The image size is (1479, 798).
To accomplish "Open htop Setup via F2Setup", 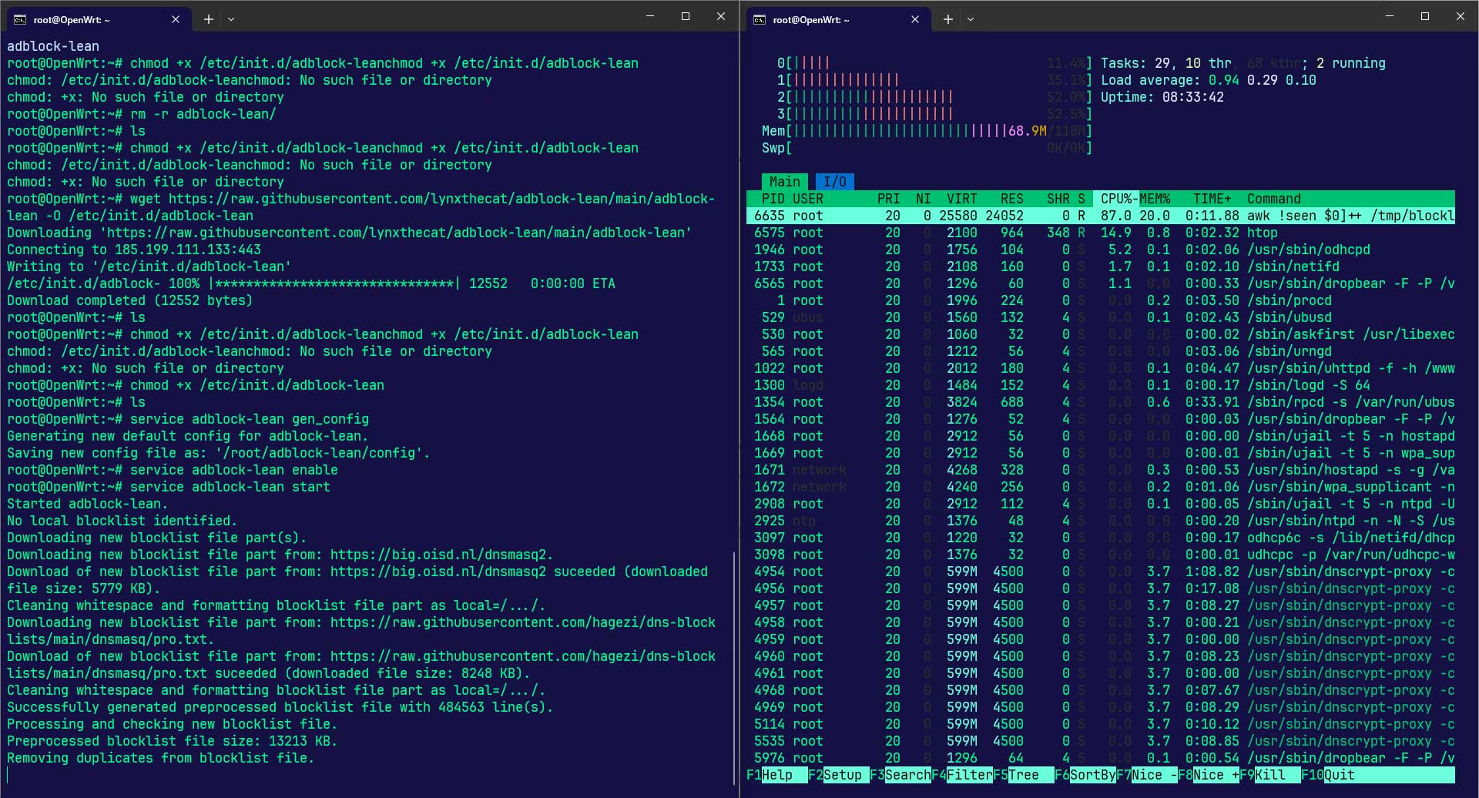I will point(840,775).
